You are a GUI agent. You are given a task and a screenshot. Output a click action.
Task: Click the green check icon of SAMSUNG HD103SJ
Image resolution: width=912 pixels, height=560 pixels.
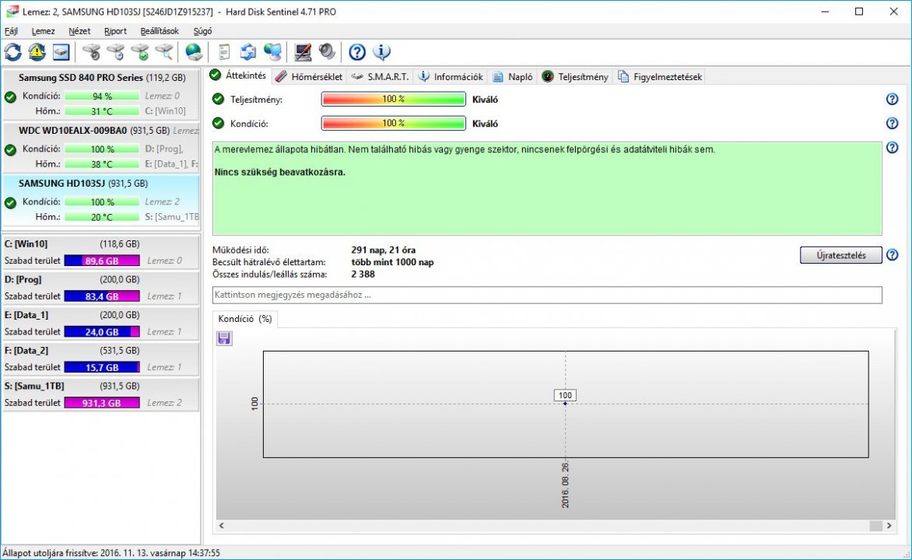[x=10, y=203]
